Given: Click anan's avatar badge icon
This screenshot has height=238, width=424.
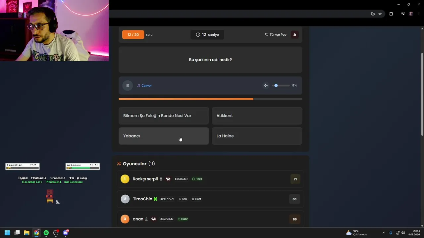Looking at the screenshot, I should 154,219.
